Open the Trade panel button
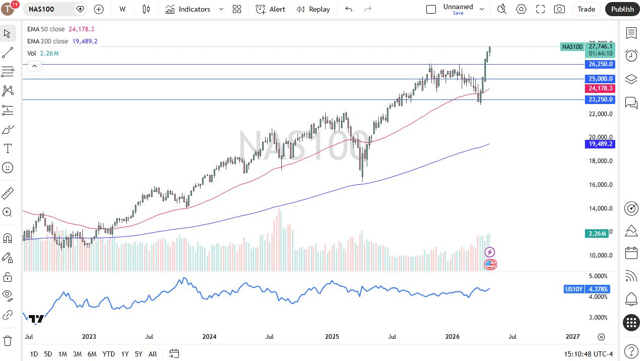 [586, 9]
